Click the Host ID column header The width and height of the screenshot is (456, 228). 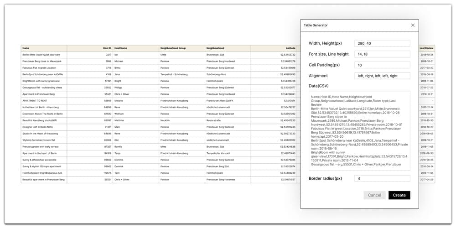pyautogui.click(x=90, y=48)
